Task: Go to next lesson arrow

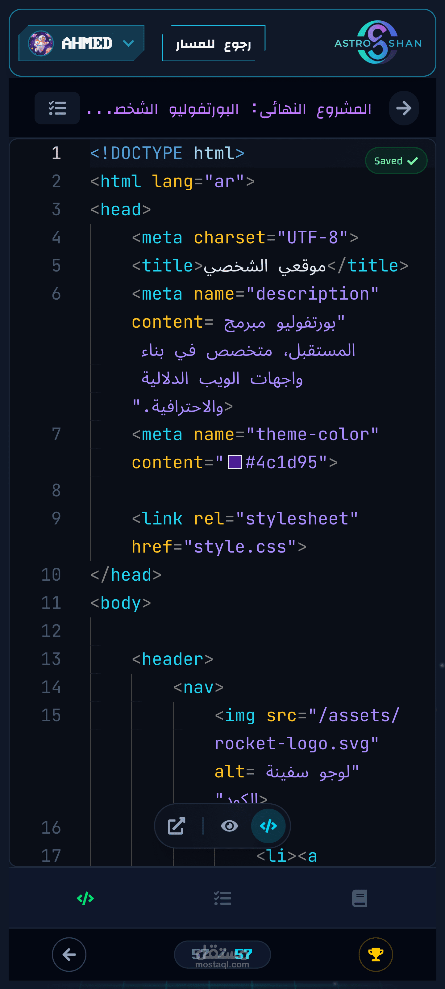Action: pos(404,108)
